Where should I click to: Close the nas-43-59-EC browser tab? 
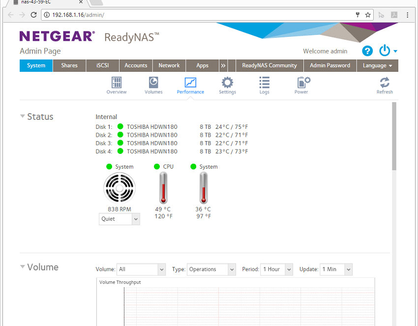pos(81,2)
